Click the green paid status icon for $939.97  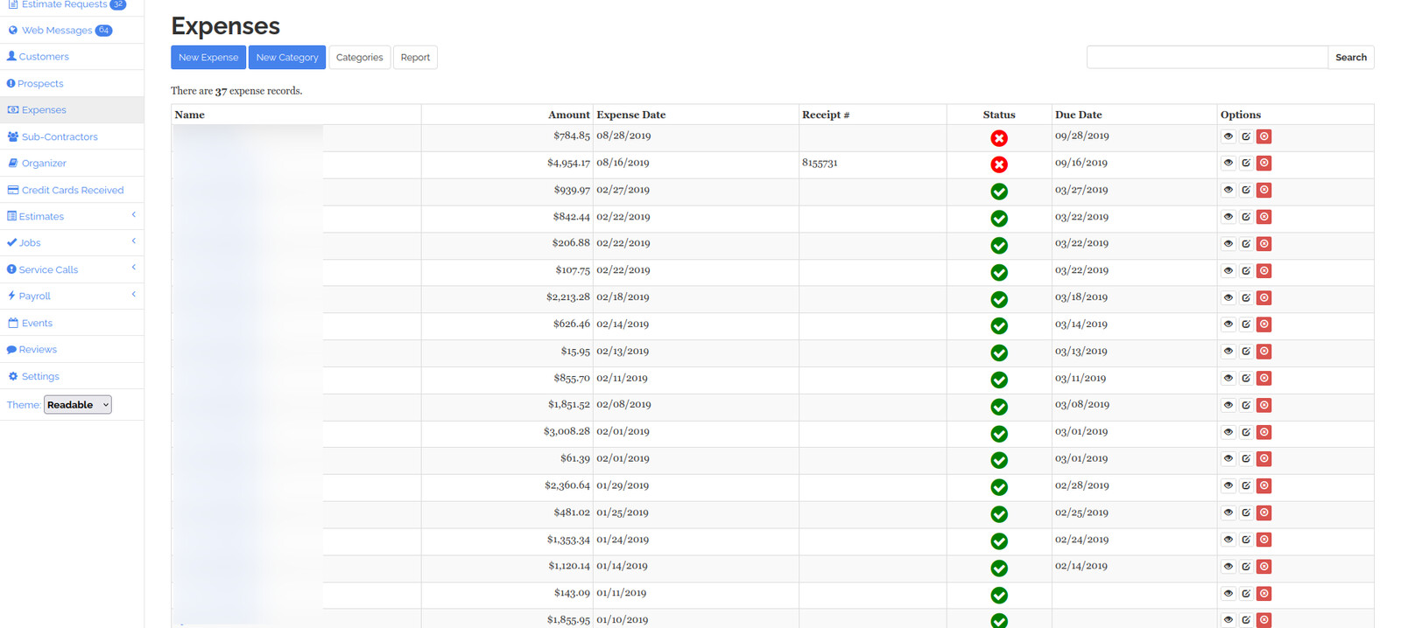(x=999, y=192)
